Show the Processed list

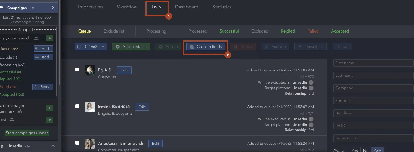pos(198,31)
